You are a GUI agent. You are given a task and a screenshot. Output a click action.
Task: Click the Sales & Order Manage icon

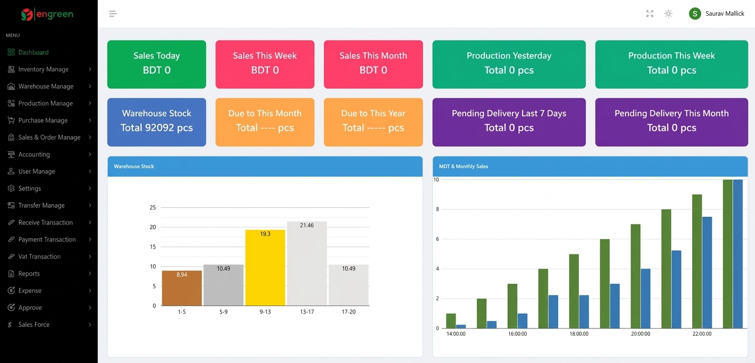[x=11, y=137]
